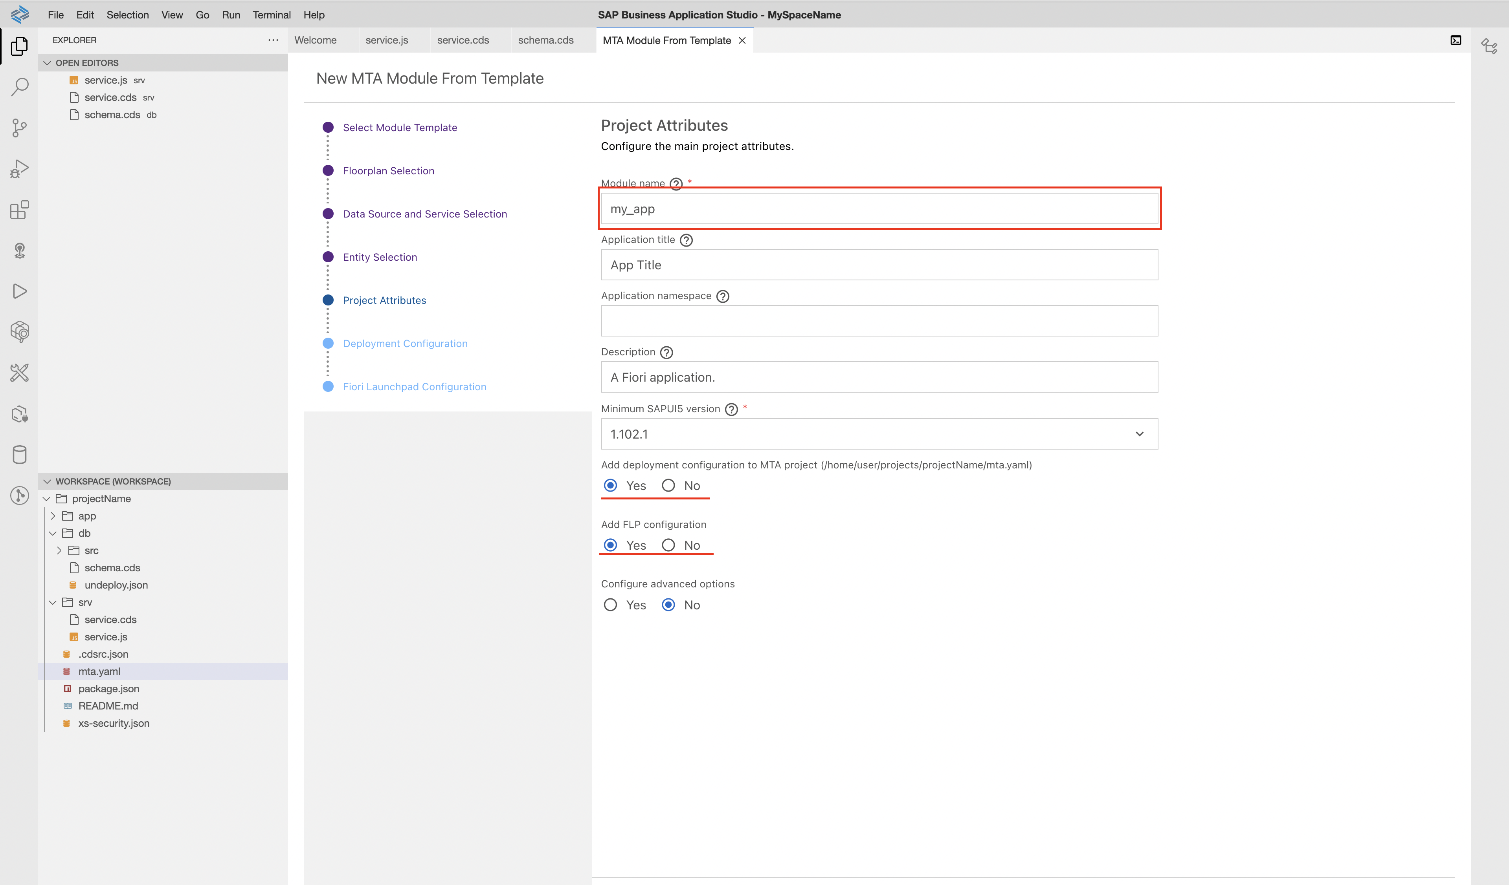Select Yes for Configure advanced options
1509x885 pixels.
point(610,605)
